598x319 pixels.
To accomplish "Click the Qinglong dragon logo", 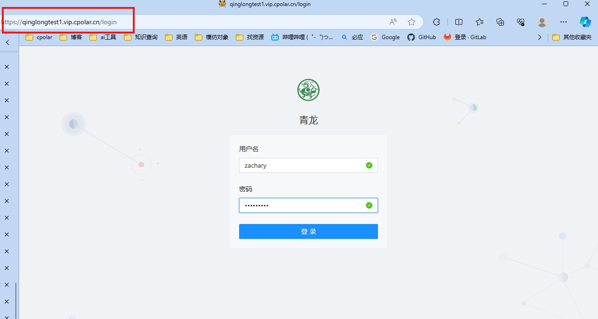I will (309, 90).
